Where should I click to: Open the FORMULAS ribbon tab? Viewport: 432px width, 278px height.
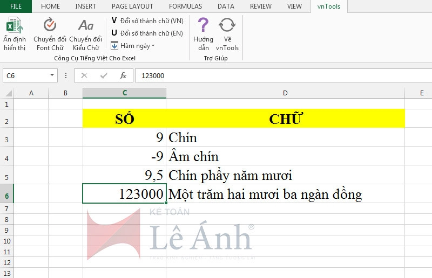click(185, 6)
